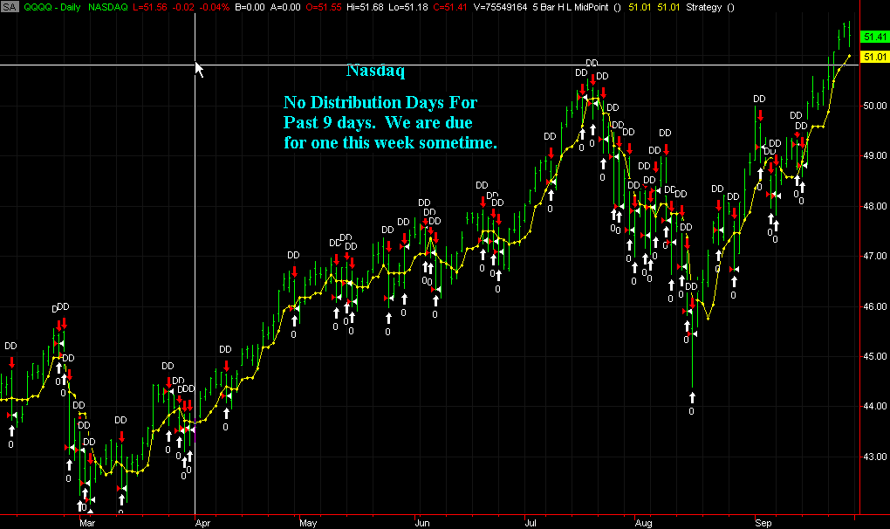Click the NASDAQ exchange label in header
This screenshot has width=890, height=529.
pos(108,7)
